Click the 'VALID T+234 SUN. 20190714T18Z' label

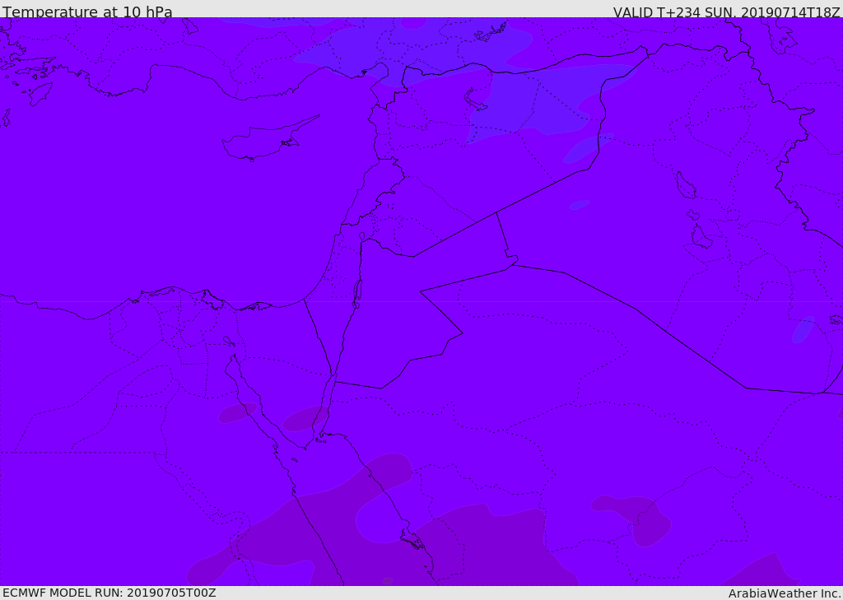click(726, 12)
